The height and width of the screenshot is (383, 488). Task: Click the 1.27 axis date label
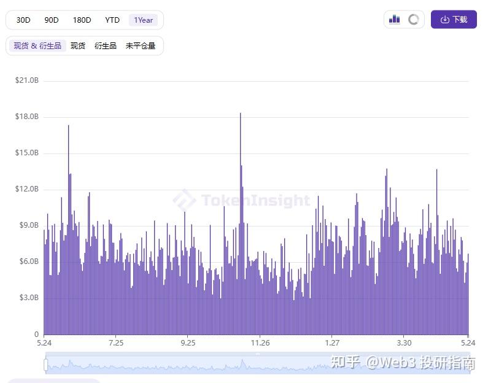coord(332,343)
